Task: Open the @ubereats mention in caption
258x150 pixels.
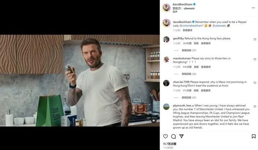Action: [x=219, y=26]
